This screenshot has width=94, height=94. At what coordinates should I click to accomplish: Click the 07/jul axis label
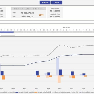point(25,89)
